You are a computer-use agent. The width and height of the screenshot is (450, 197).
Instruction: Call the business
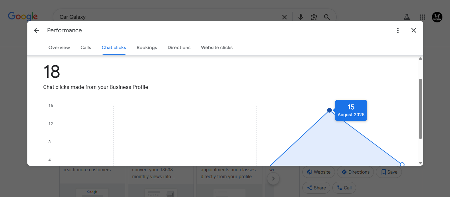pos(344,188)
